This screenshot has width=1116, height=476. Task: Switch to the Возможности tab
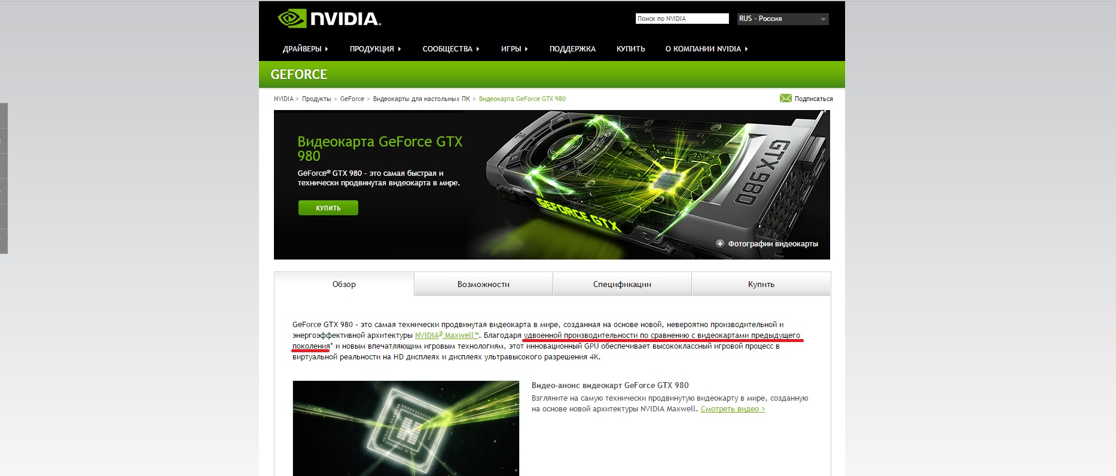point(483,284)
